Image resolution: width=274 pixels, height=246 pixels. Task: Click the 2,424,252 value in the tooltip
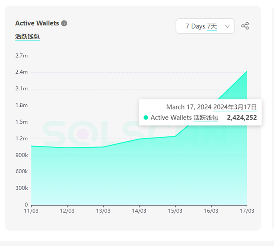(242, 118)
